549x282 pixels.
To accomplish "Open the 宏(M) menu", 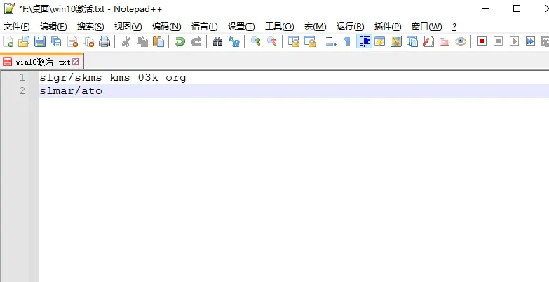I will pos(315,27).
